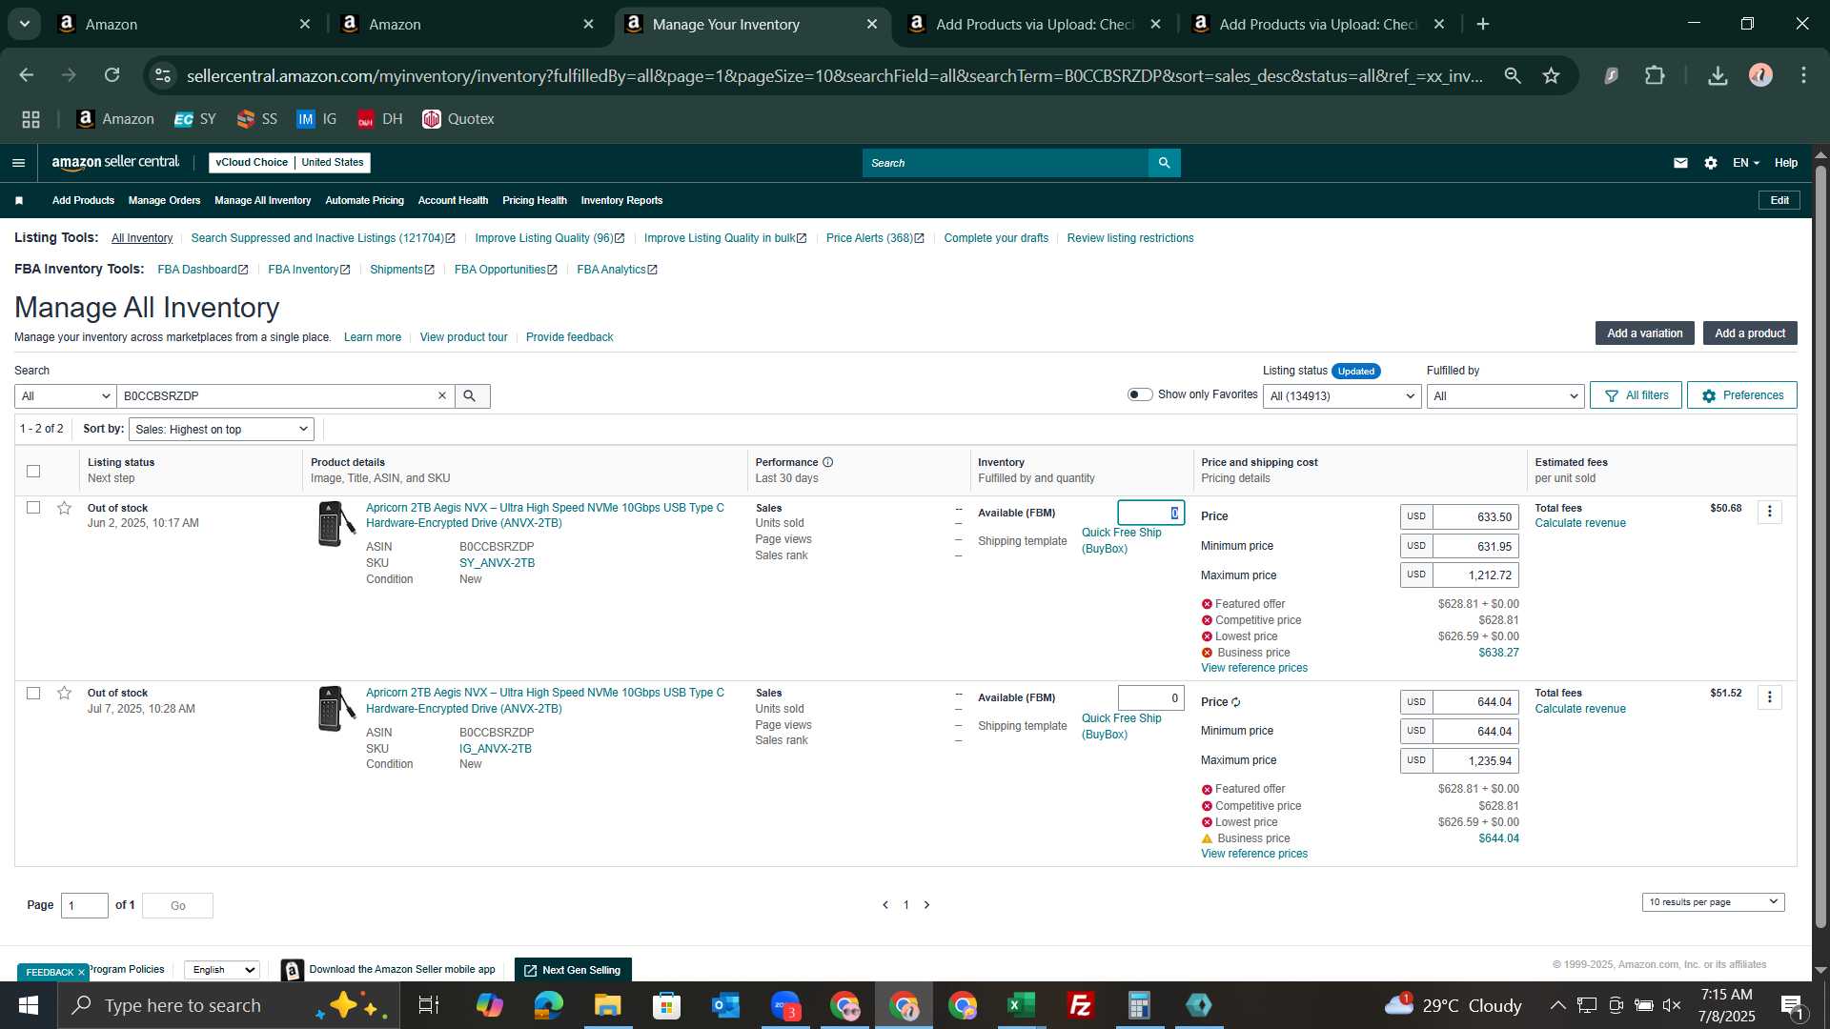The height and width of the screenshot is (1029, 1830).
Task: Click the price refresh icon on IG row
Action: tap(1236, 703)
